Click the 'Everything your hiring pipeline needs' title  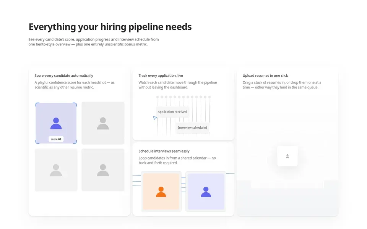110,27
